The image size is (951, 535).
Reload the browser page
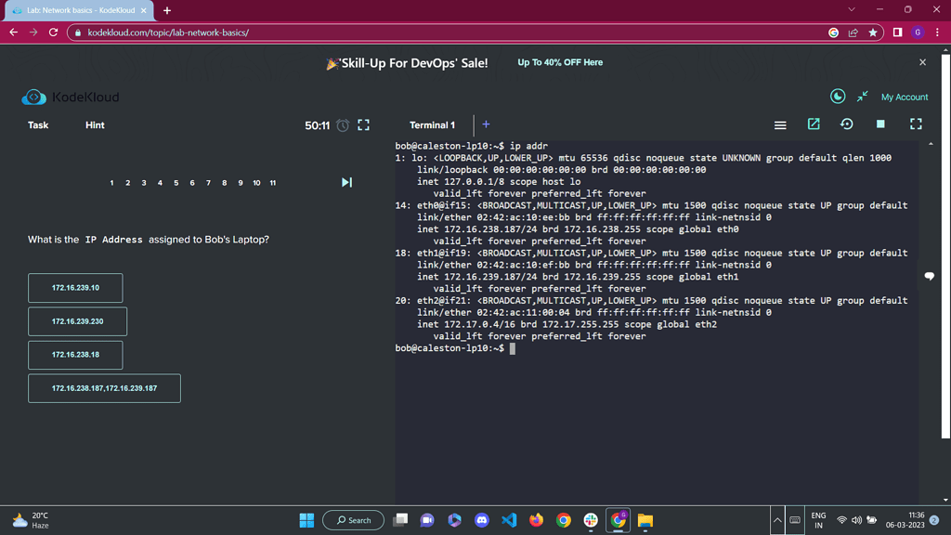53,33
